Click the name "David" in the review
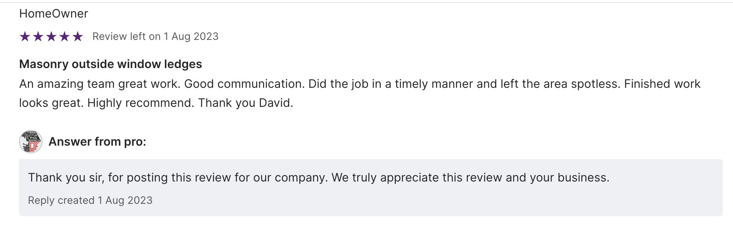Screen dimensions: 733x232 275,103
